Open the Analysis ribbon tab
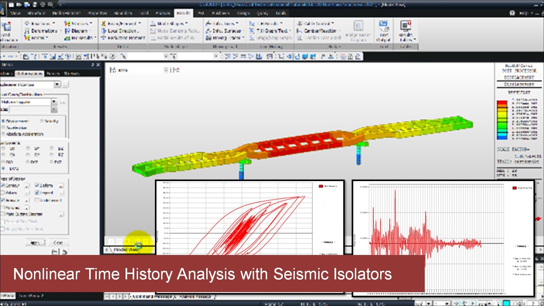Screen dimensions: 544x306 [x=163, y=13]
